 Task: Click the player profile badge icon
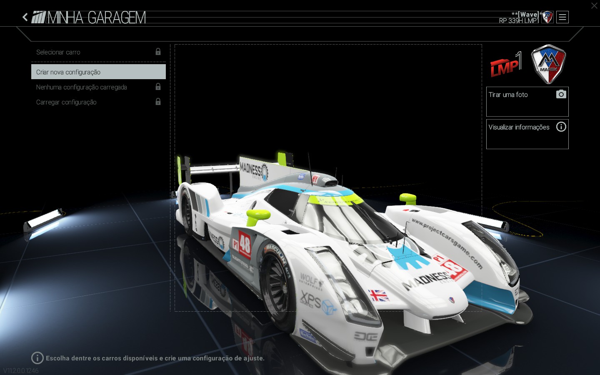pos(547,17)
